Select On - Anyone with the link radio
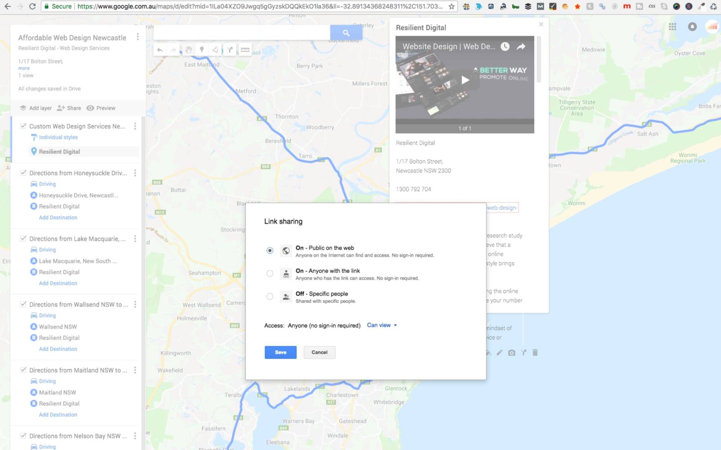 coord(270,273)
